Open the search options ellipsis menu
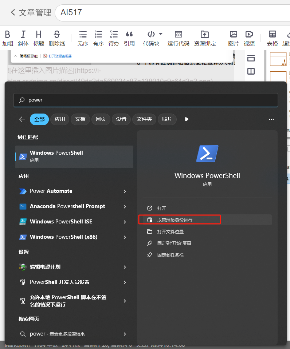Screen dimensions: 290x349 click(271, 119)
